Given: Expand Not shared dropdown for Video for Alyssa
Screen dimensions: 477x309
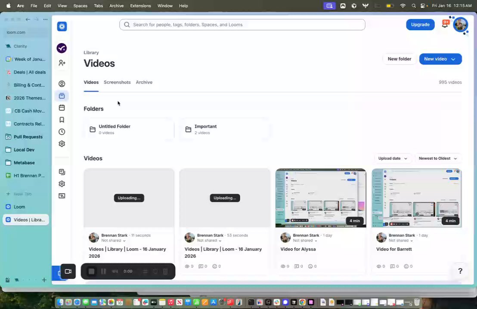Looking at the screenshot, I should pos(305,241).
